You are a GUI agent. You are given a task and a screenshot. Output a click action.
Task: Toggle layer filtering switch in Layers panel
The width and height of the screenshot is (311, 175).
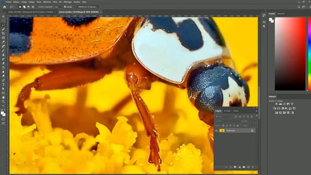coord(257,116)
